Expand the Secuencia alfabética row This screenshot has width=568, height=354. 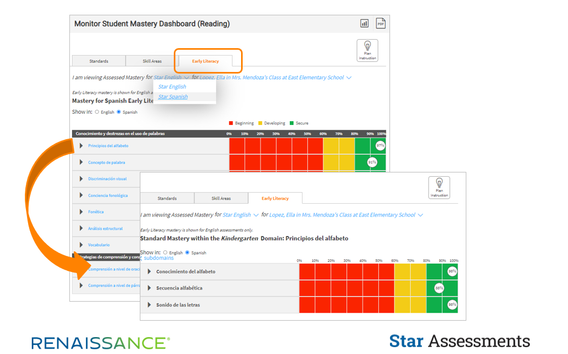pyautogui.click(x=149, y=288)
